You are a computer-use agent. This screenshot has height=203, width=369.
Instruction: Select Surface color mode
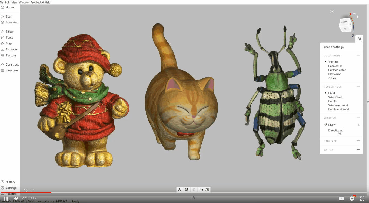pyautogui.click(x=337, y=70)
